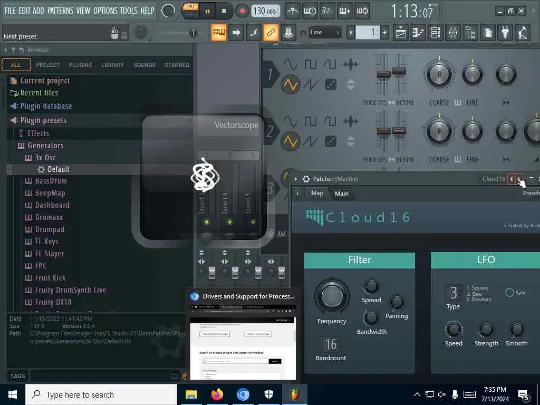Select sine wave shape for oscillator 1

[290, 64]
